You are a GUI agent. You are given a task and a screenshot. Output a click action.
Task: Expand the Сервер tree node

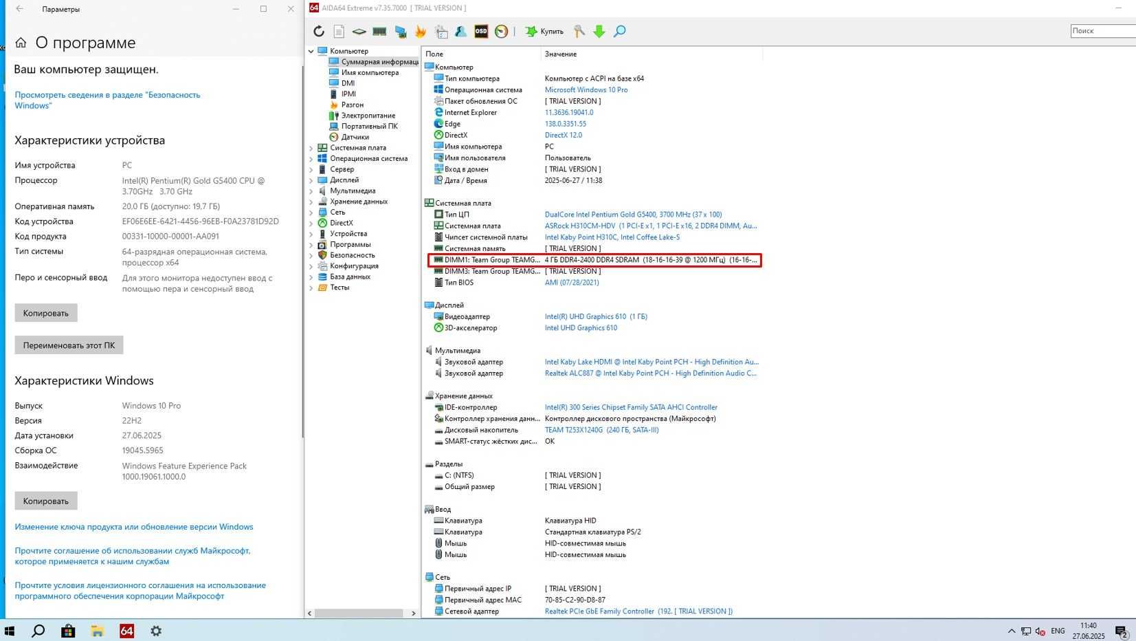[311, 169]
